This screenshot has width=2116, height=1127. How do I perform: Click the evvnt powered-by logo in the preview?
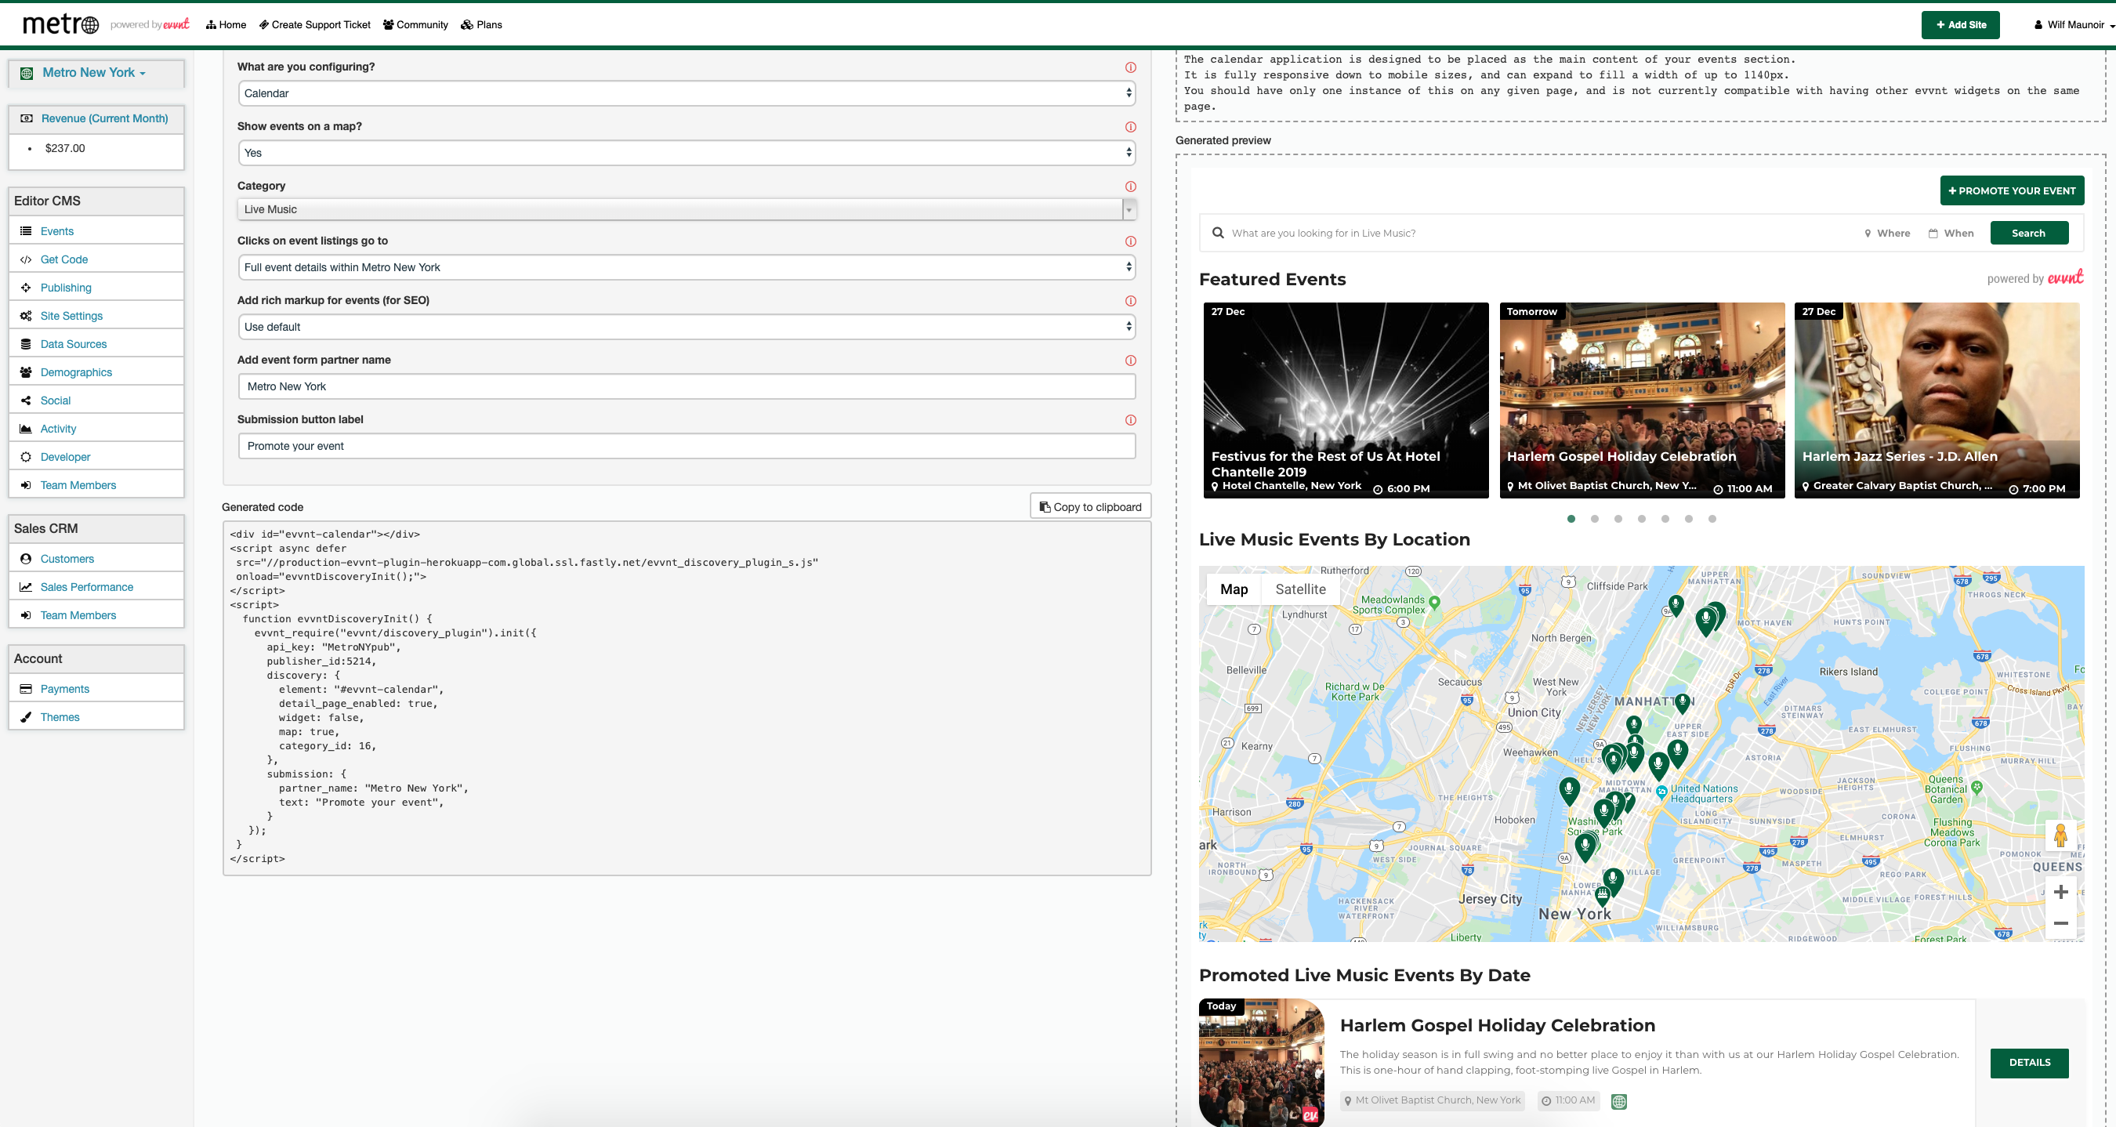point(2065,277)
